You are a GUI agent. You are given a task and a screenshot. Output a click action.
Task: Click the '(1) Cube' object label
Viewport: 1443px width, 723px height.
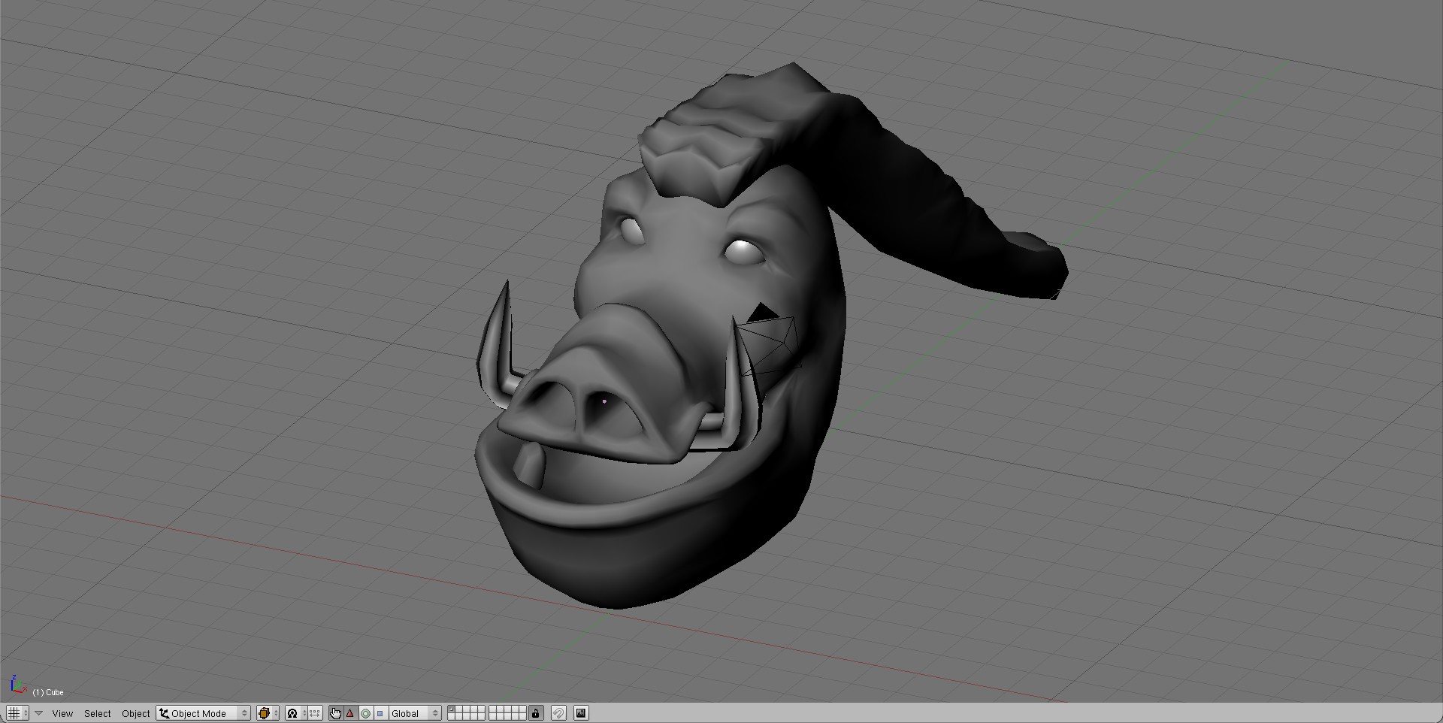[x=48, y=692]
